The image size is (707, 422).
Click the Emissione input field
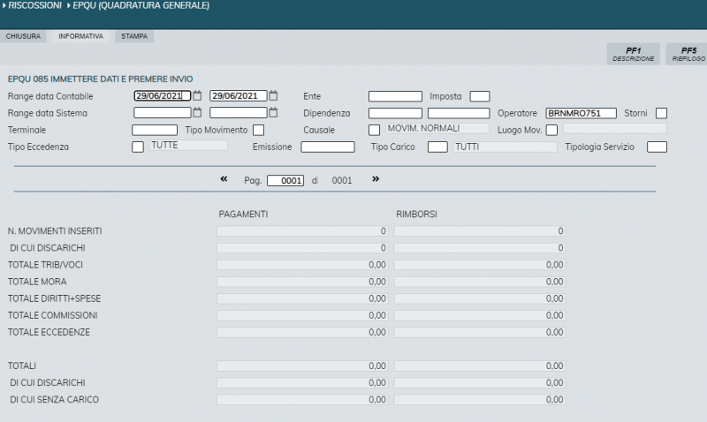(x=327, y=147)
